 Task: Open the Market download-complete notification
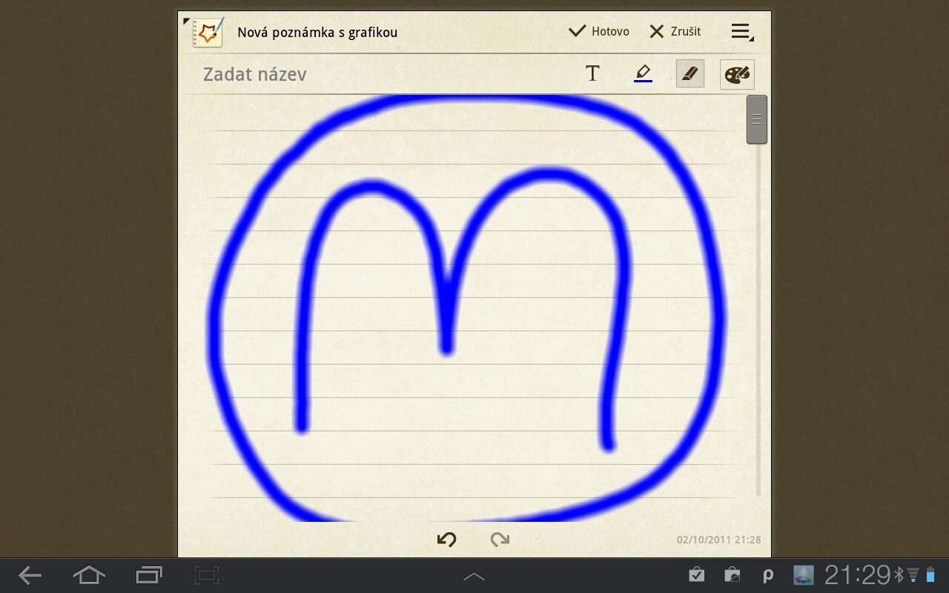pyautogui.click(x=696, y=575)
